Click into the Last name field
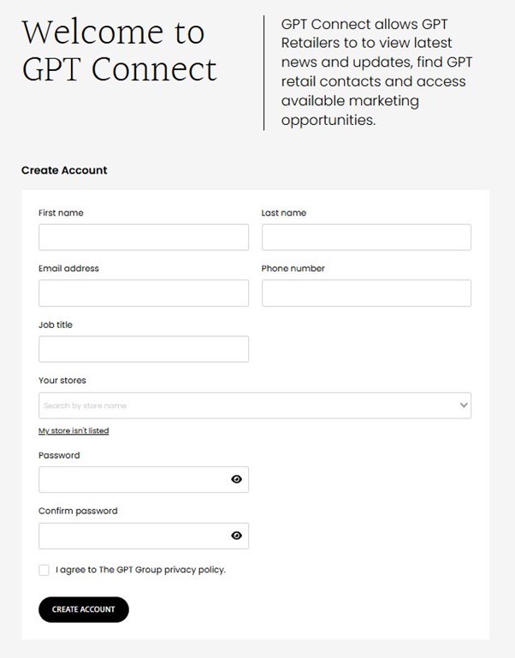Screen dimensions: 515x658 pos(366,237)
